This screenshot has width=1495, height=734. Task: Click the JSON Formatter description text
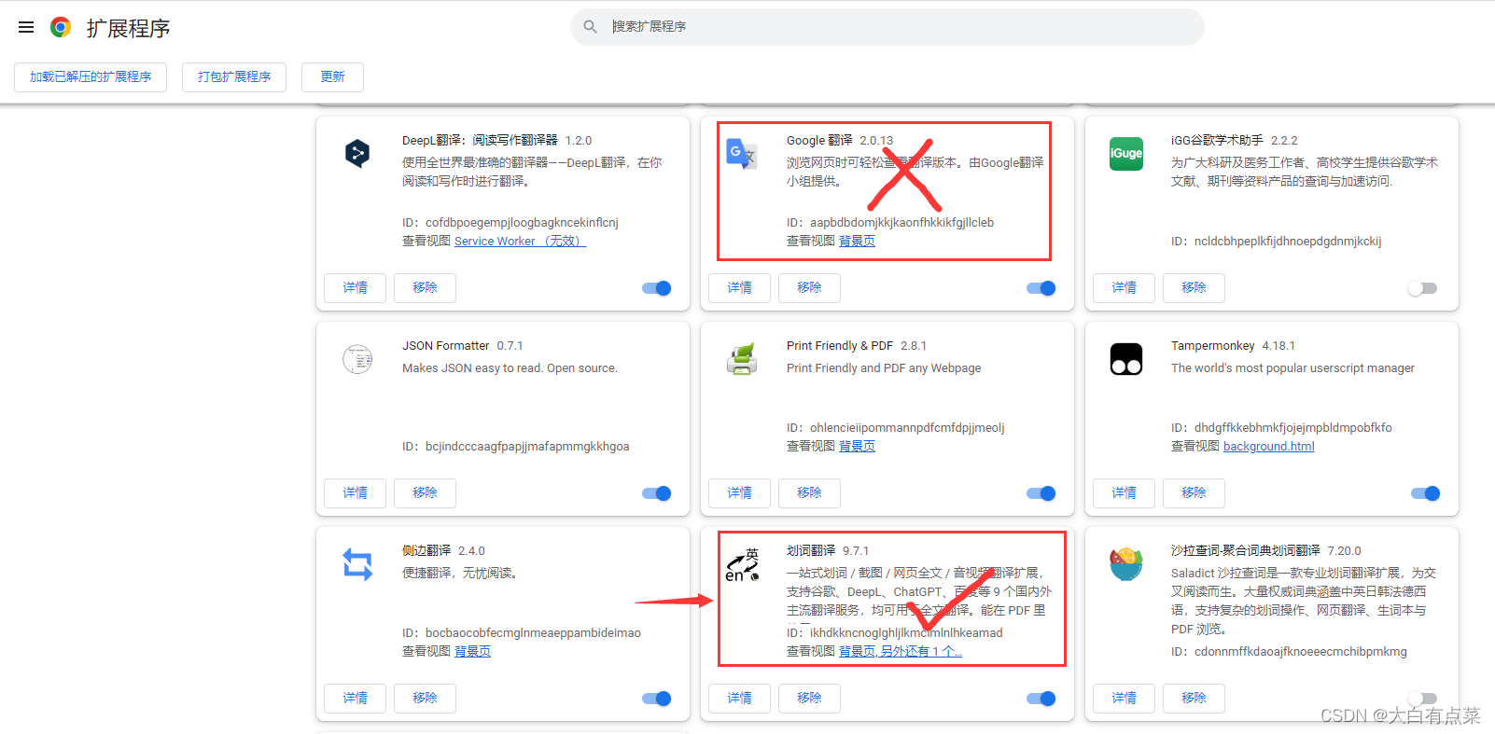pyautogui.click(x=510, y=368)
